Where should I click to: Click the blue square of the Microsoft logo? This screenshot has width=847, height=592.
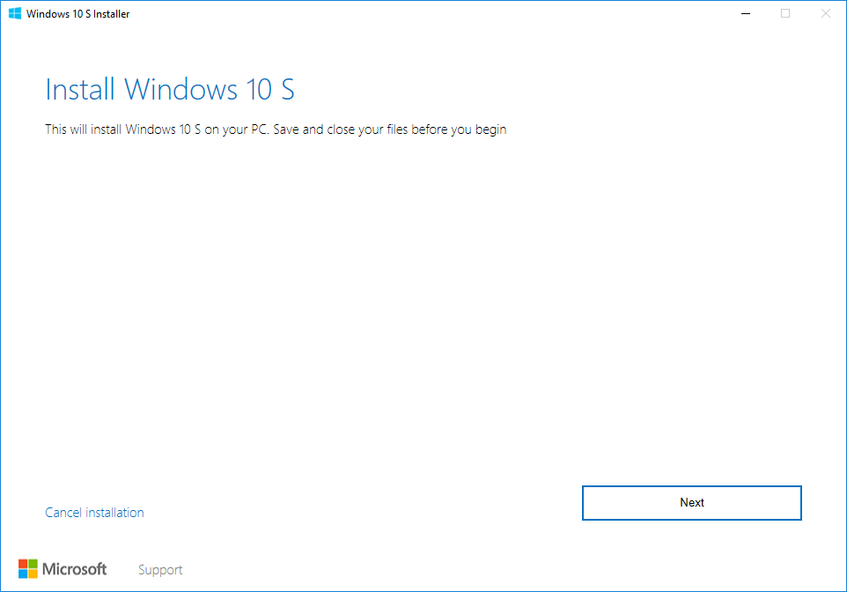tap(23, 573)
